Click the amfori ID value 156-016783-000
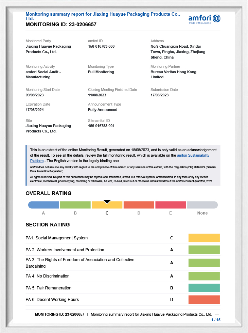Image resolution: width=248 pixels, height=333 pixels. 101,46
